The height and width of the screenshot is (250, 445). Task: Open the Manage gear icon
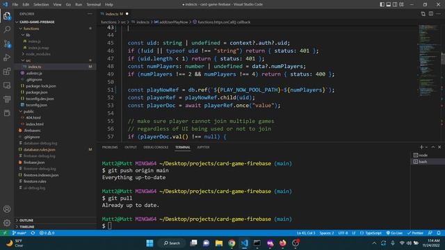(x=7, y=223)
